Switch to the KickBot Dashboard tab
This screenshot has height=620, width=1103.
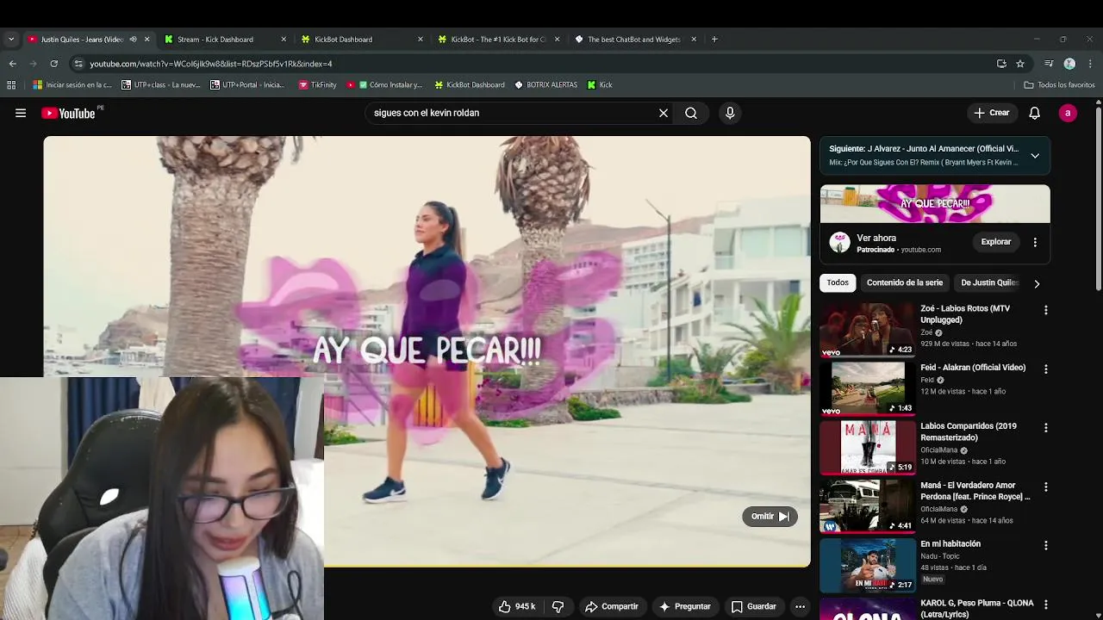(362, 39)
